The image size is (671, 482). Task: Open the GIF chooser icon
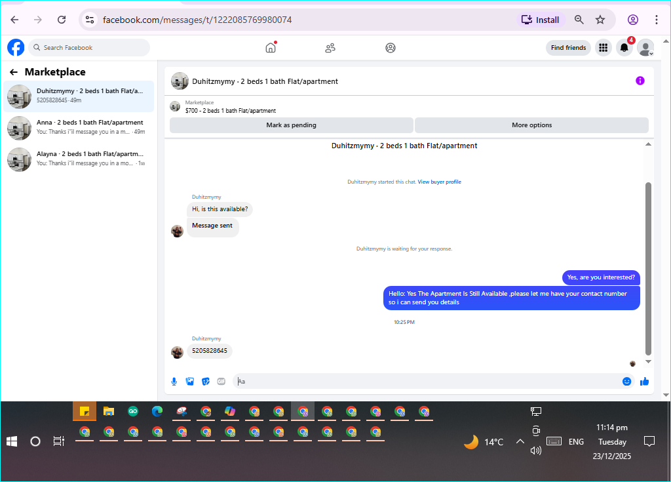[x=221, y=382]
